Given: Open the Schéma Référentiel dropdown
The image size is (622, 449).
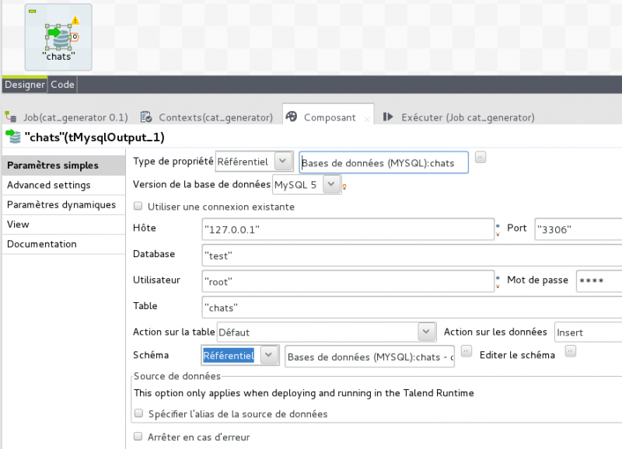Looking at the screenshot, I should [x=269, y=355].
